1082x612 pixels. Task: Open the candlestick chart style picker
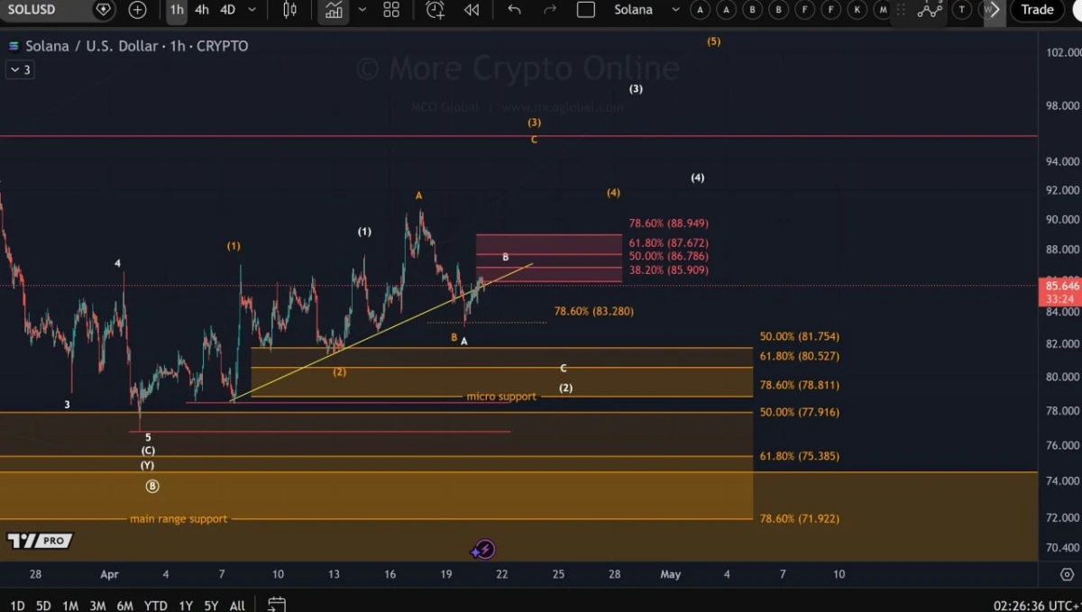(289, 10)
